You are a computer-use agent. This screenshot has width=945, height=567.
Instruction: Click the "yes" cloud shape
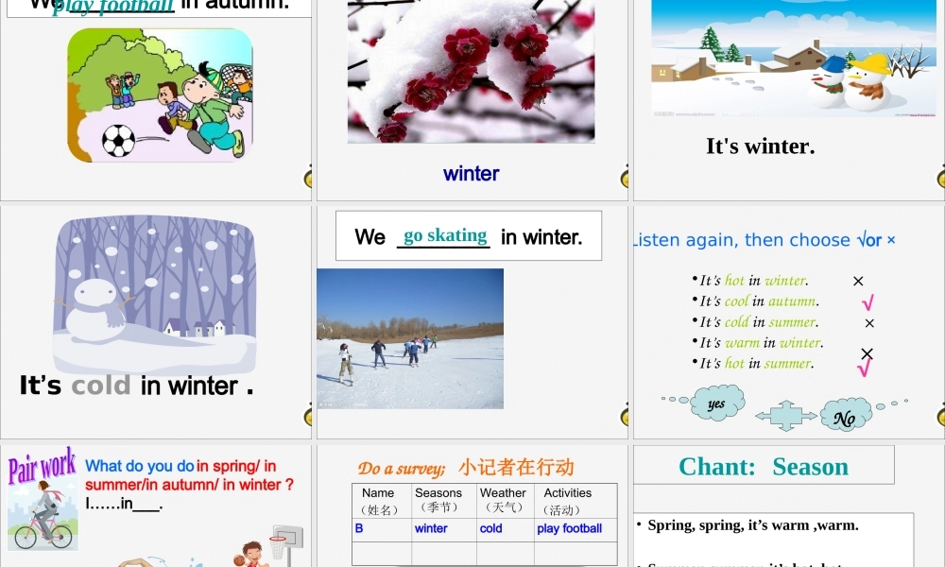716,404
